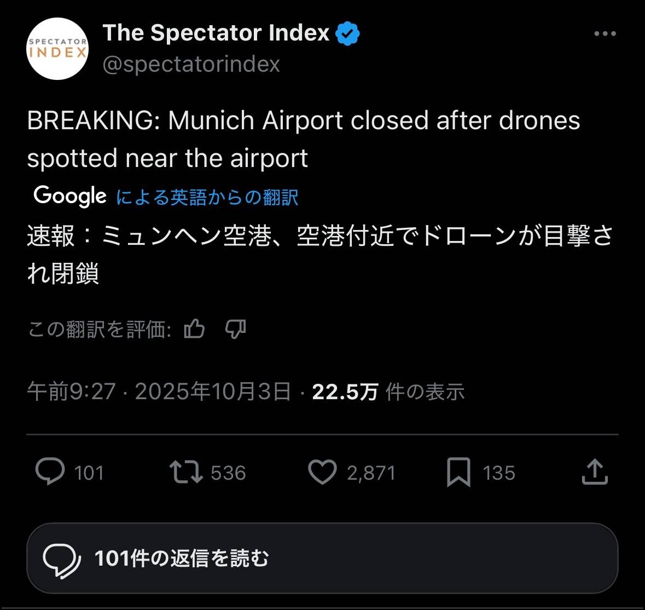
Task: Click the reply speech bubble icon
Action: click(x=50, y=472)
